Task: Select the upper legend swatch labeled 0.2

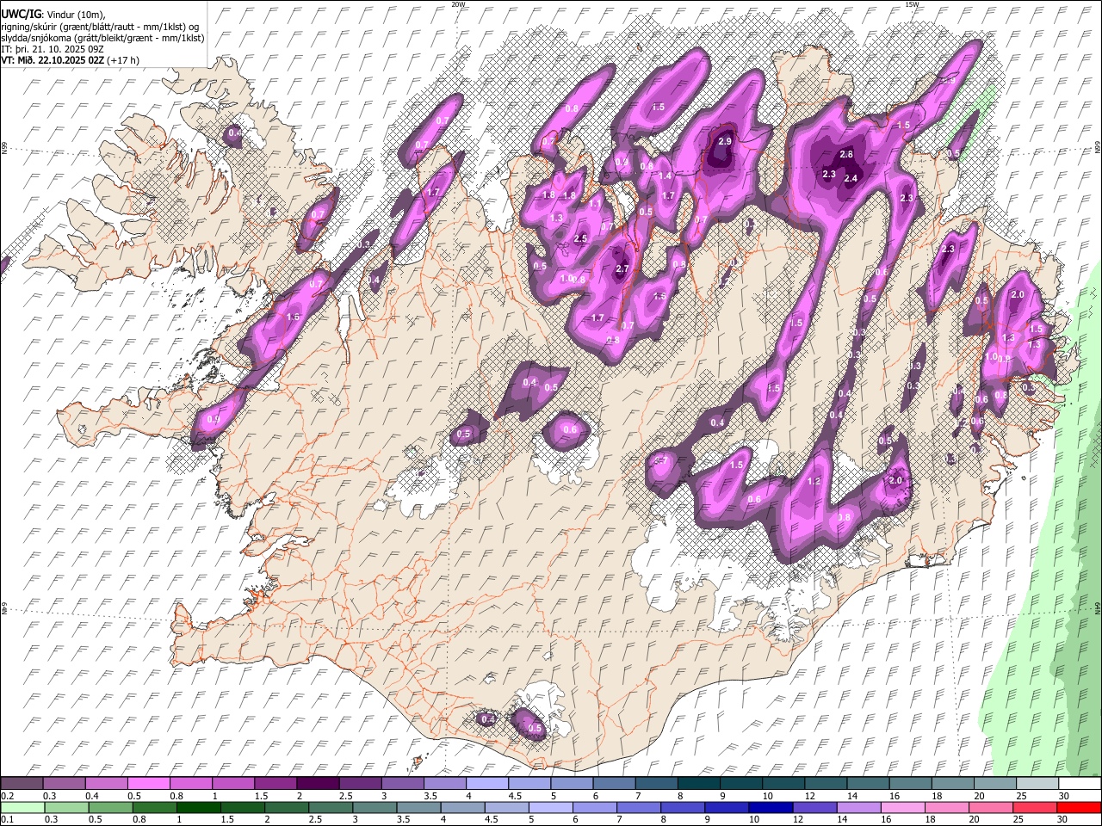Action: pyautogui.click(x=21, y=784)
